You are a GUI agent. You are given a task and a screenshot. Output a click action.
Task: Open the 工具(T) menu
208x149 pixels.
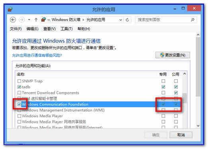click(x=66, y=29)
